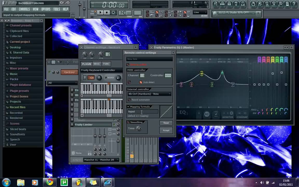
Task: Select EQ band 4 token on graph
Action: [x=202, y=74]
